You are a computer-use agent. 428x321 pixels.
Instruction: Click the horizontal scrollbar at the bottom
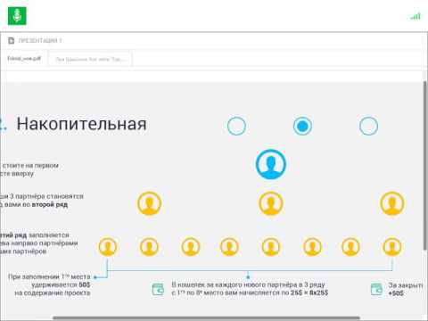[207, 318]
